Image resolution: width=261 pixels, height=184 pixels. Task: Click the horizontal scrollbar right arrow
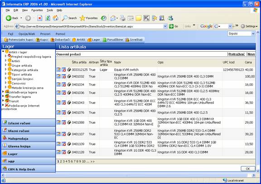[253, 175]
